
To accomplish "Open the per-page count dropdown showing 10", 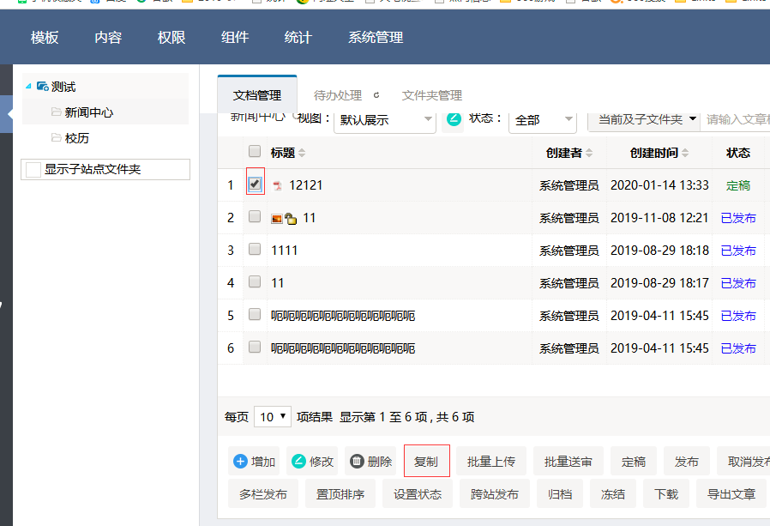I will [x=273, y=417].
